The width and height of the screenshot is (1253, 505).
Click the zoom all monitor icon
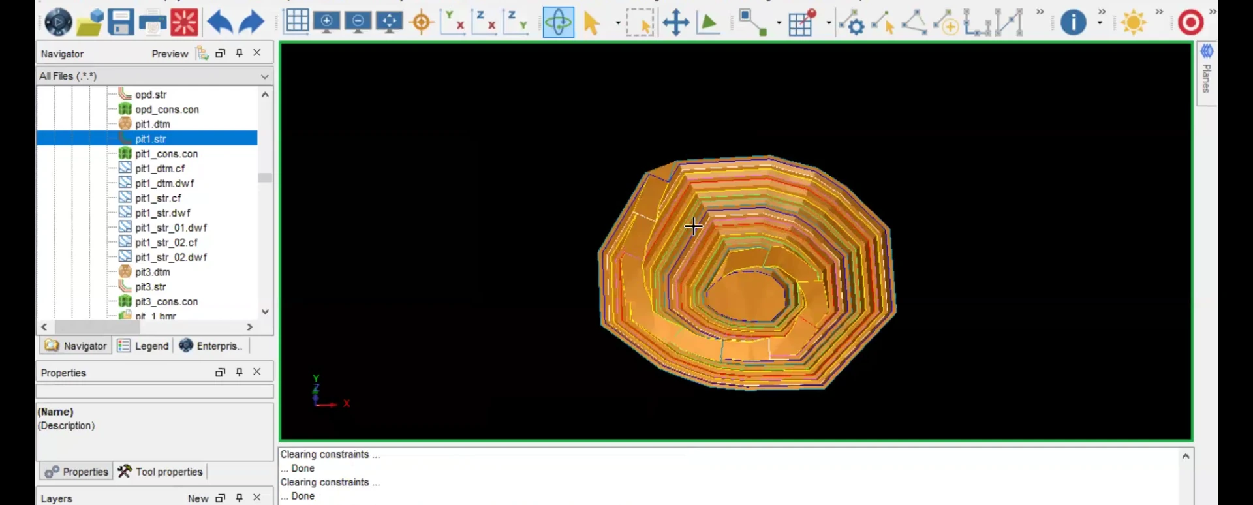[390, 22]
